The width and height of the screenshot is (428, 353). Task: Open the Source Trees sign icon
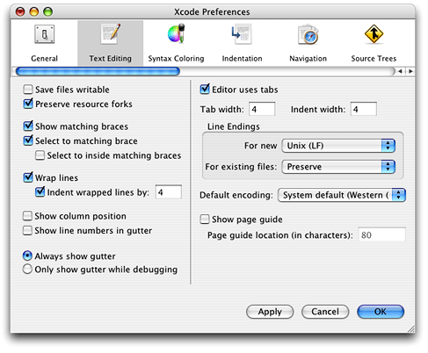(x=374, y=34)
